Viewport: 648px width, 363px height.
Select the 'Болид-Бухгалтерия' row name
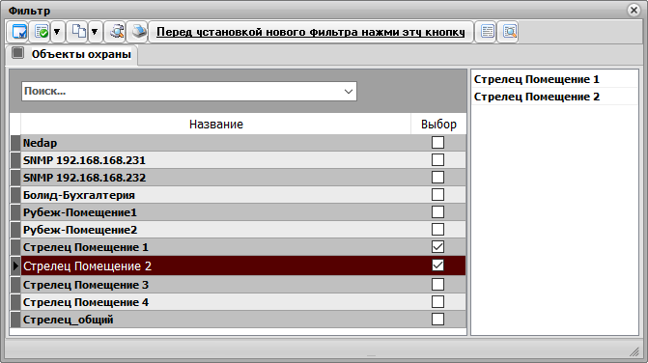[79, 195]
